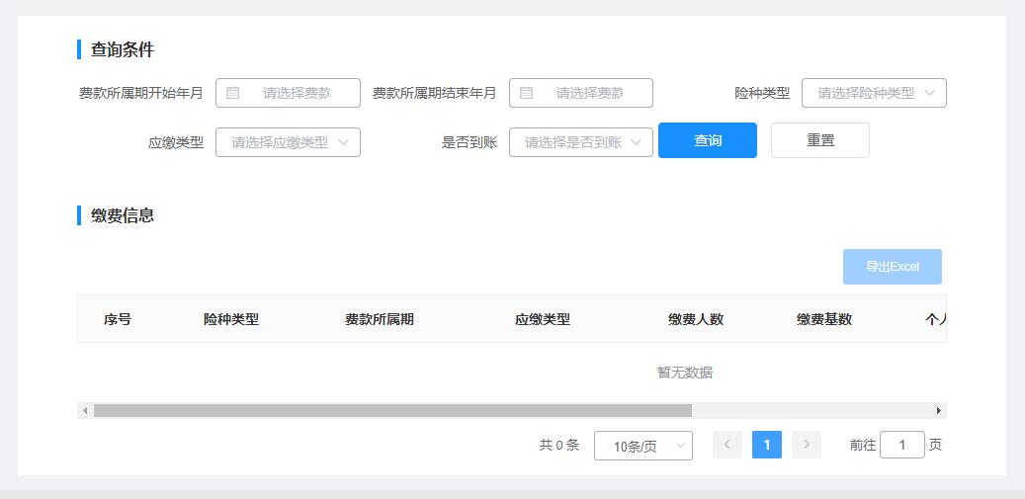Click the 应缴类型 column header

tap(543, 319)
